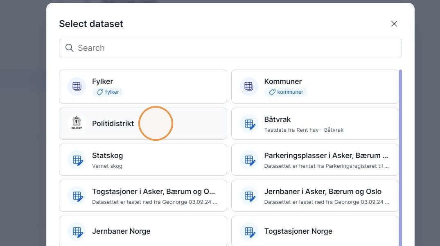This screenshot has width=440, height=246.
Task: Choose the Politidistrikt dataset title
Action: click(x=113, y=124)
